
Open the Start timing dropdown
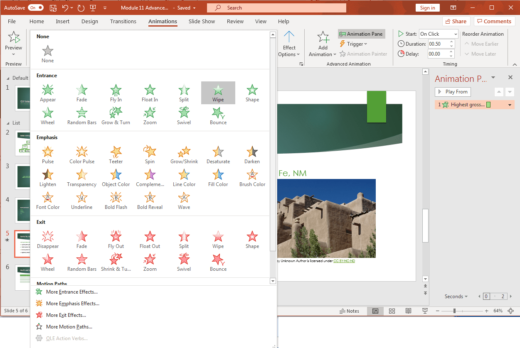[439, 34]
